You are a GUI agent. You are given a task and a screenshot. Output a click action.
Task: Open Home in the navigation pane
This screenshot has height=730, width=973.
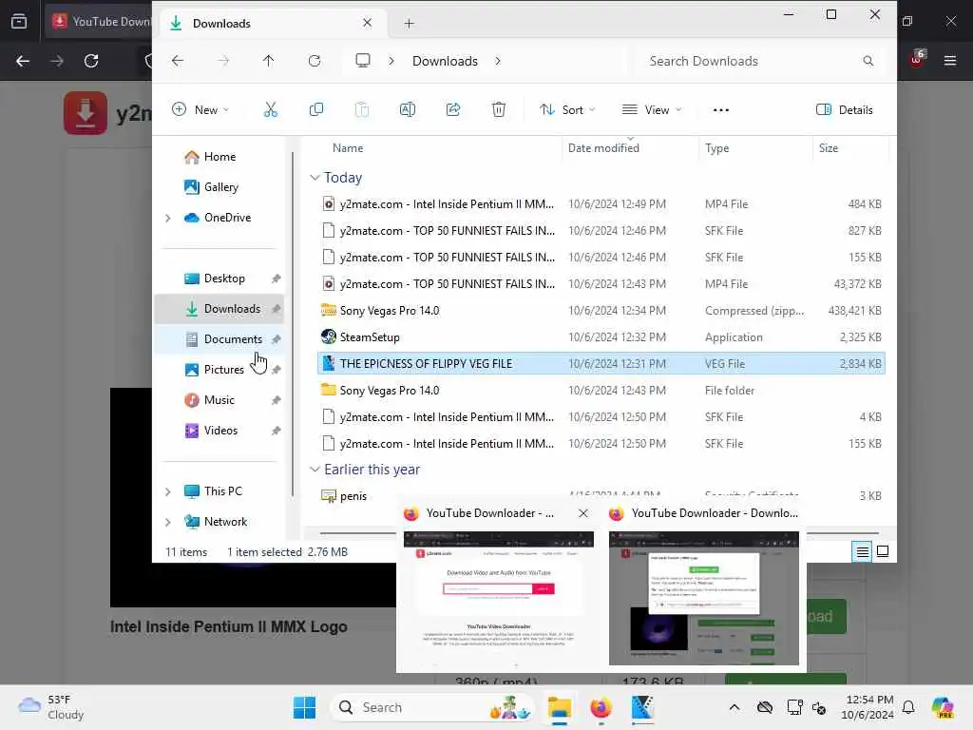click(x=219, y=157)
